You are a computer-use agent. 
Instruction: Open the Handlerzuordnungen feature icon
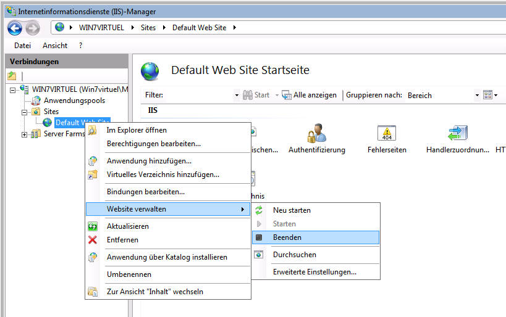tap(458, 133)
